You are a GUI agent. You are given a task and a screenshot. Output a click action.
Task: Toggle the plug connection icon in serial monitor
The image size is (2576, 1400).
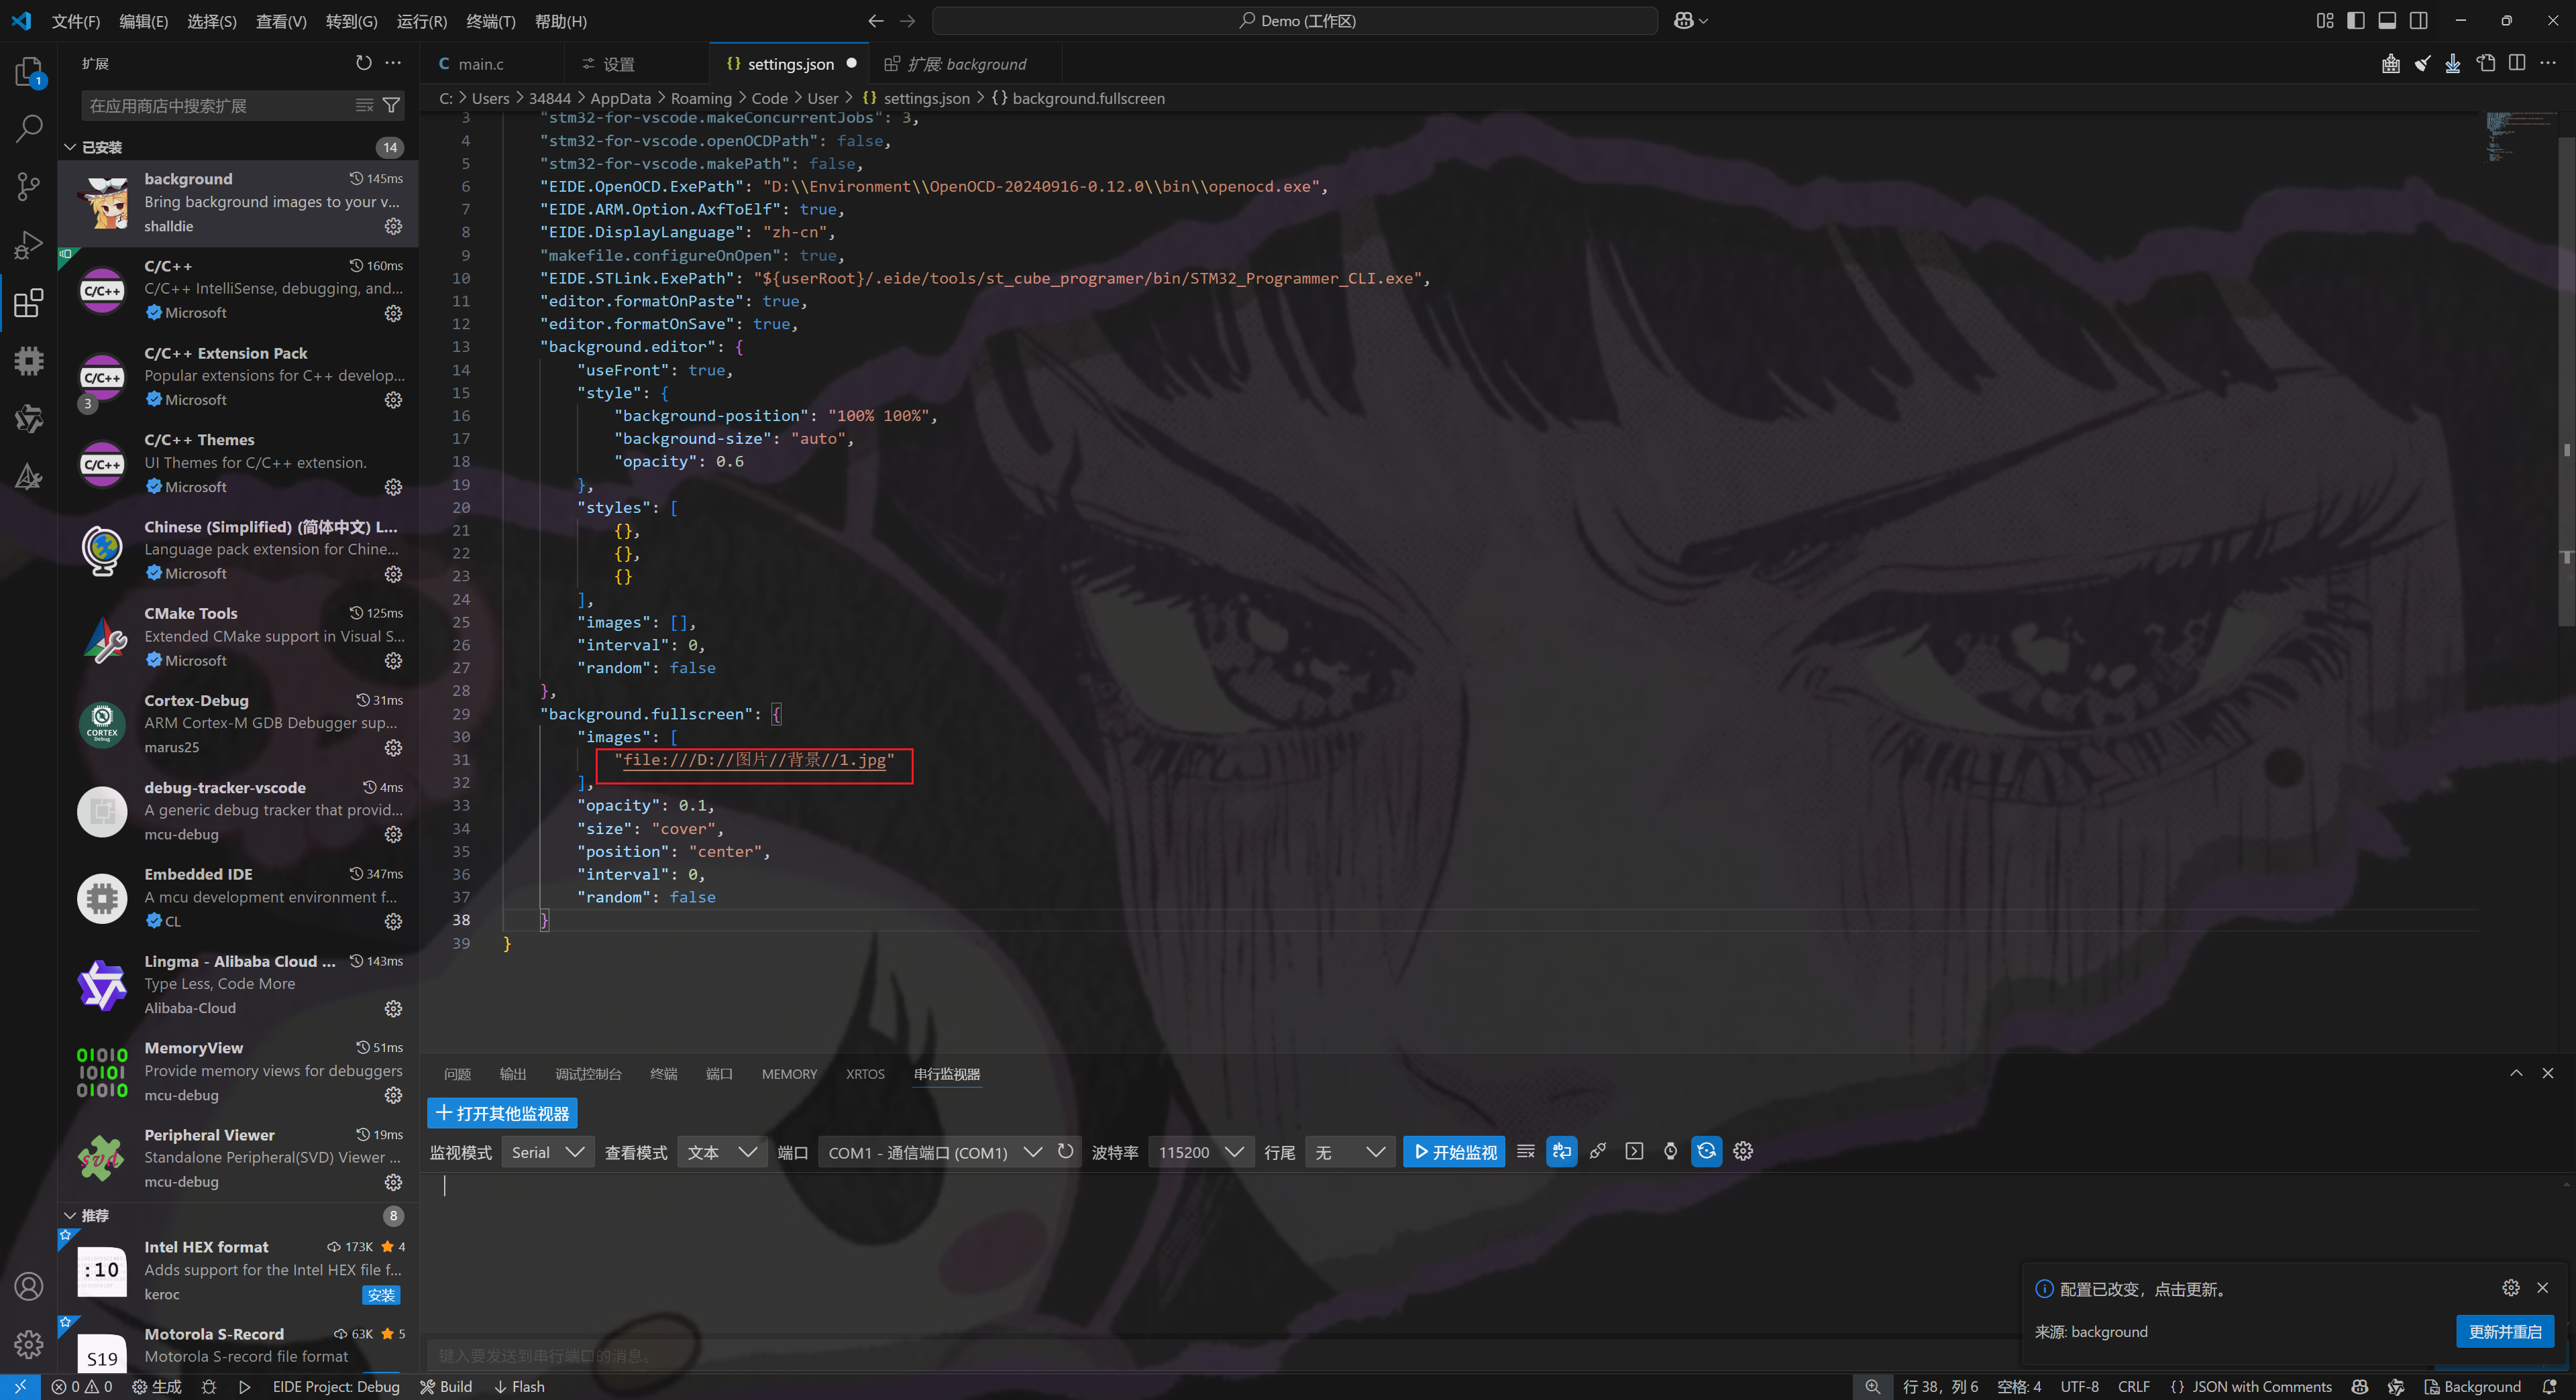[x=1598, y=1151]
